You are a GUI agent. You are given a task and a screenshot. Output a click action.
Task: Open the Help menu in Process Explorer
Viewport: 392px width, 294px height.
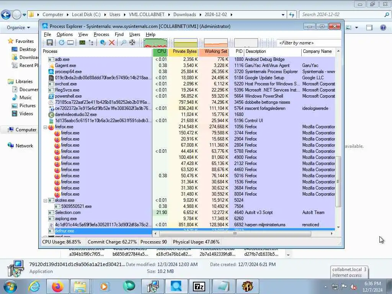[x=150, y=34]
